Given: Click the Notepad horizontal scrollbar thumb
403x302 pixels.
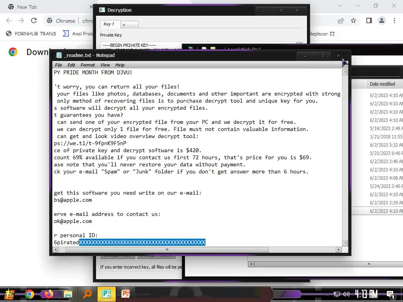Looking at the screenshot, I should 167,249.
